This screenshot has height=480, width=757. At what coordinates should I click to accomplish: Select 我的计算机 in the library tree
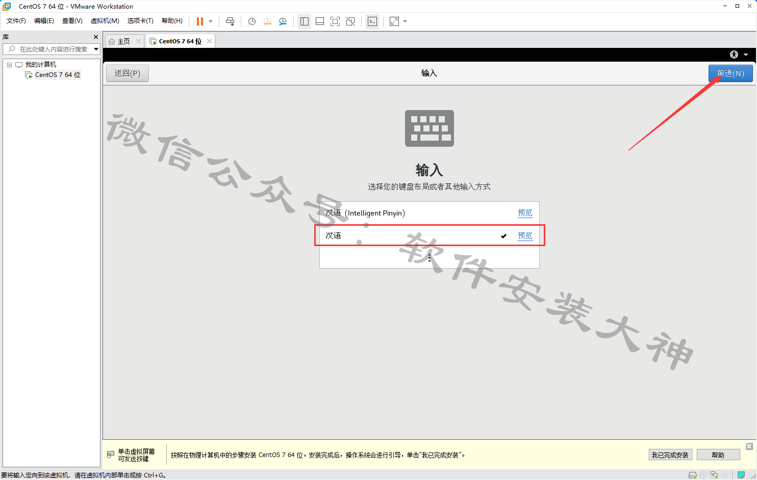[x=41, y=65]
